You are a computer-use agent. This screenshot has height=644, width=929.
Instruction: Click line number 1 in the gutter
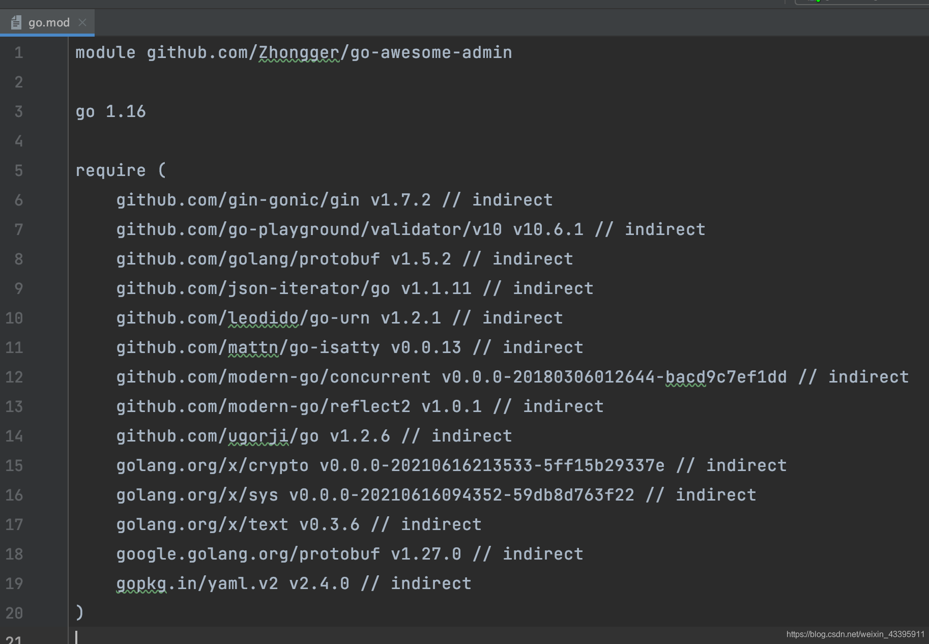[19, 52]
